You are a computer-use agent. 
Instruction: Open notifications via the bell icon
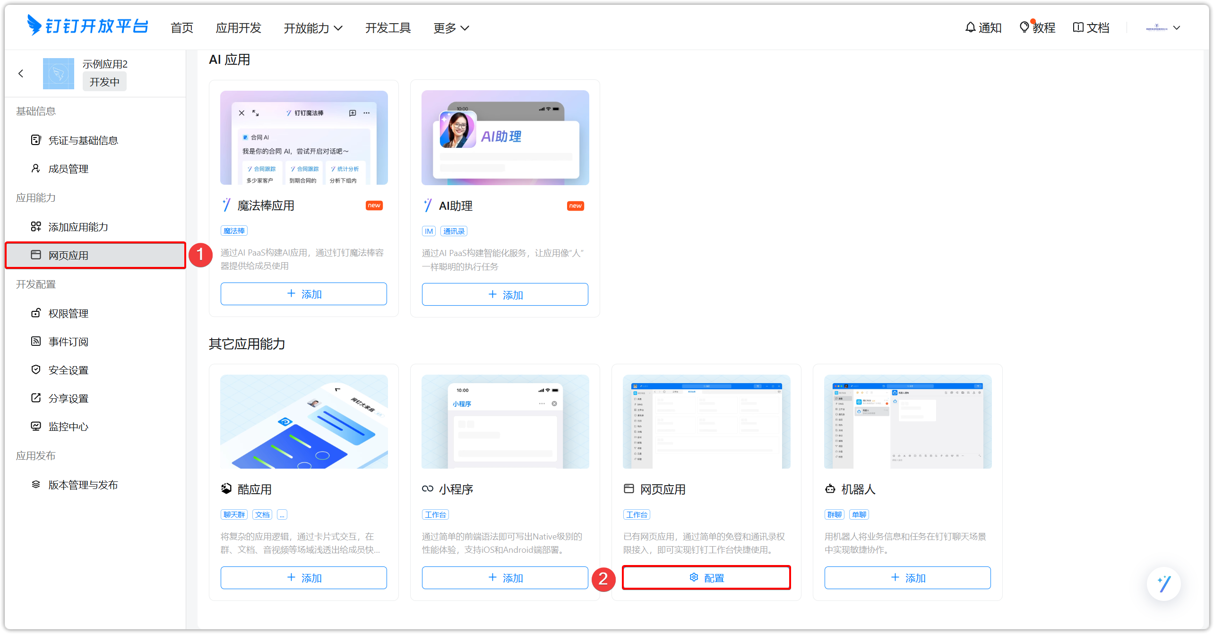[x=970, y=27]
